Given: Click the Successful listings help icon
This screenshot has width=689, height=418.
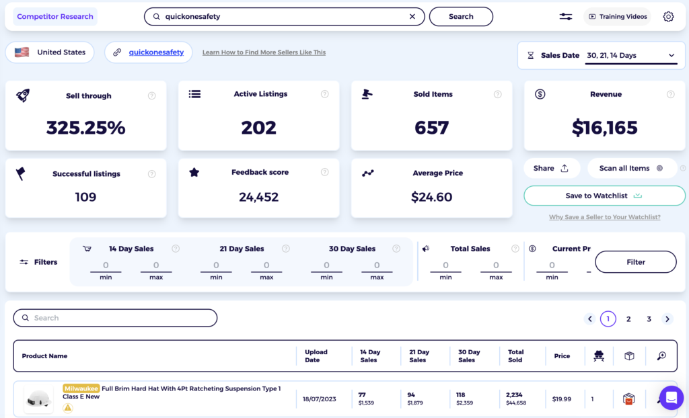Looking at the screenshot, I should click(151, 174).
